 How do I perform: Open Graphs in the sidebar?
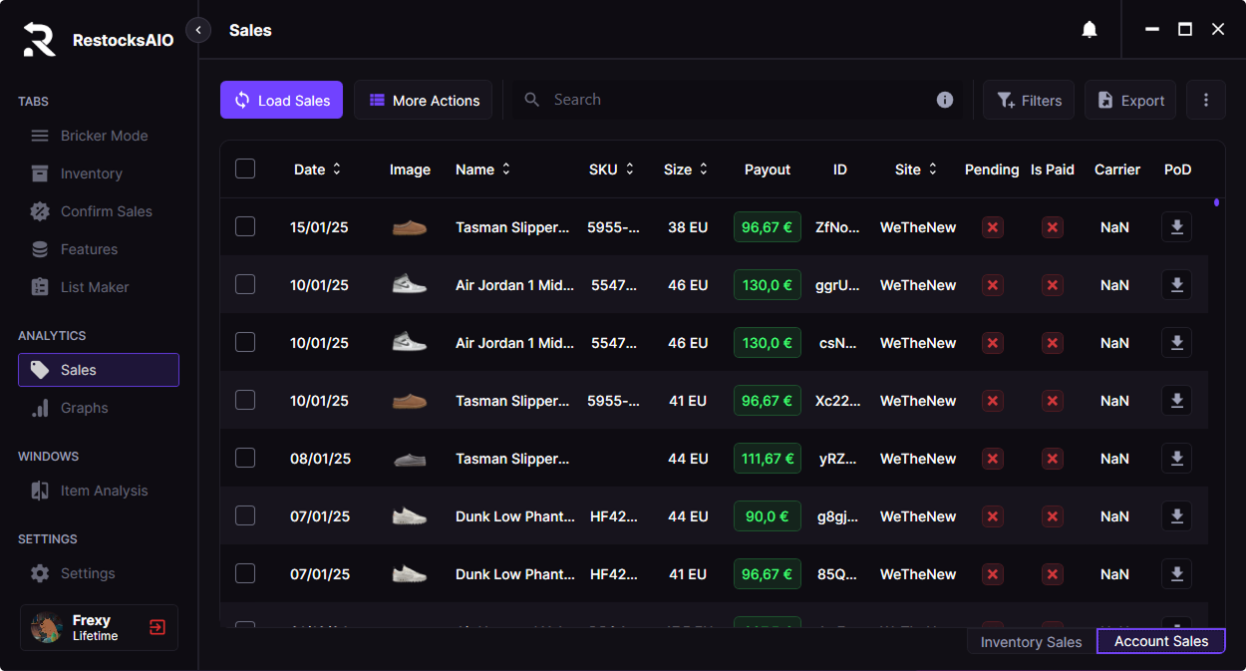pyautogui.click(x=84, y=408)
